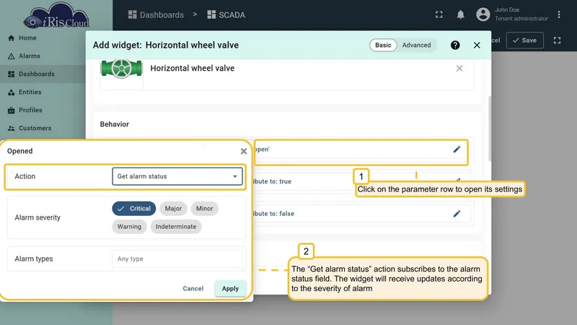This screenshot has width=577, height=325.
Task: Click the green wheel valve thumbnail
Action: [121, 69]
